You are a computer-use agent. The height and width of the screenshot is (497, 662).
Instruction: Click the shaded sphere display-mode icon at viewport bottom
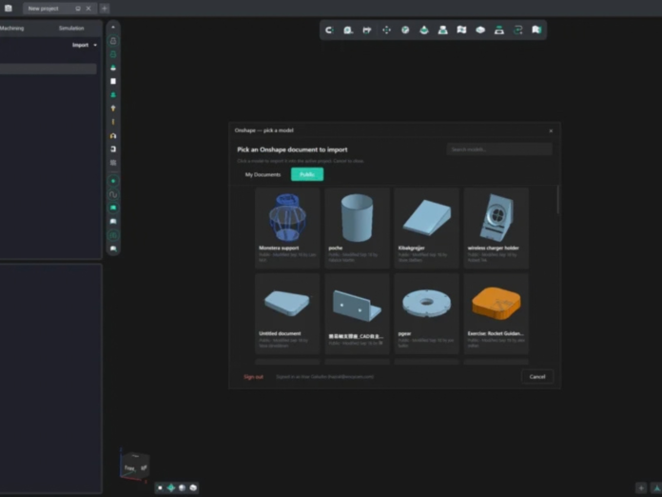pyautogui.click(x=182, y=487)
